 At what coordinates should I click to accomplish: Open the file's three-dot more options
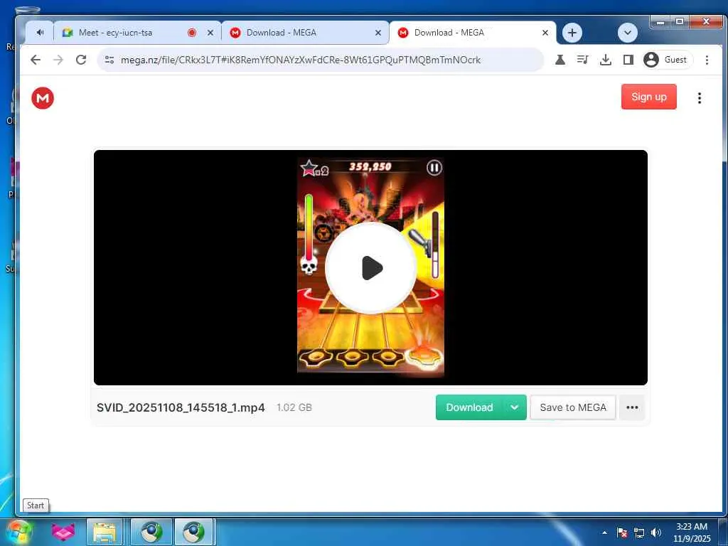click(x=632, y=407)
